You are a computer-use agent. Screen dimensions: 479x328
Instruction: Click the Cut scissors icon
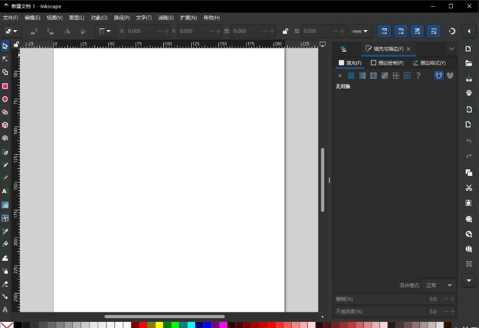tap(469, 188)
